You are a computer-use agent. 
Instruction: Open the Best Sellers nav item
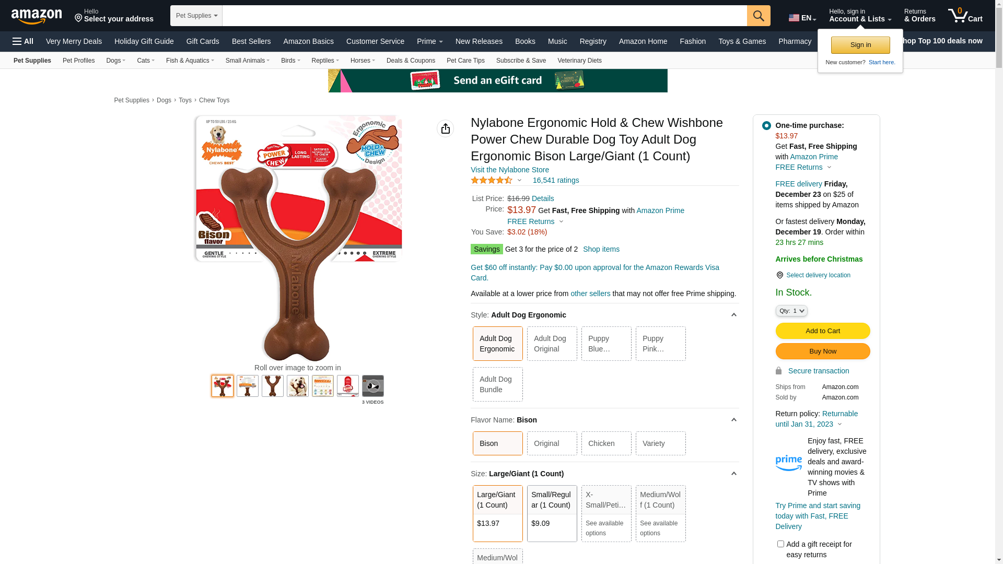(x=251, y=41)
